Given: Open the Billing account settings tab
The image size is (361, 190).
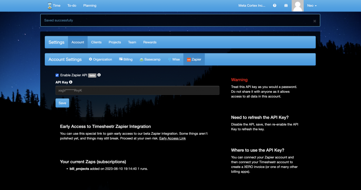Looking at the screenshot, I should [126, 59].
